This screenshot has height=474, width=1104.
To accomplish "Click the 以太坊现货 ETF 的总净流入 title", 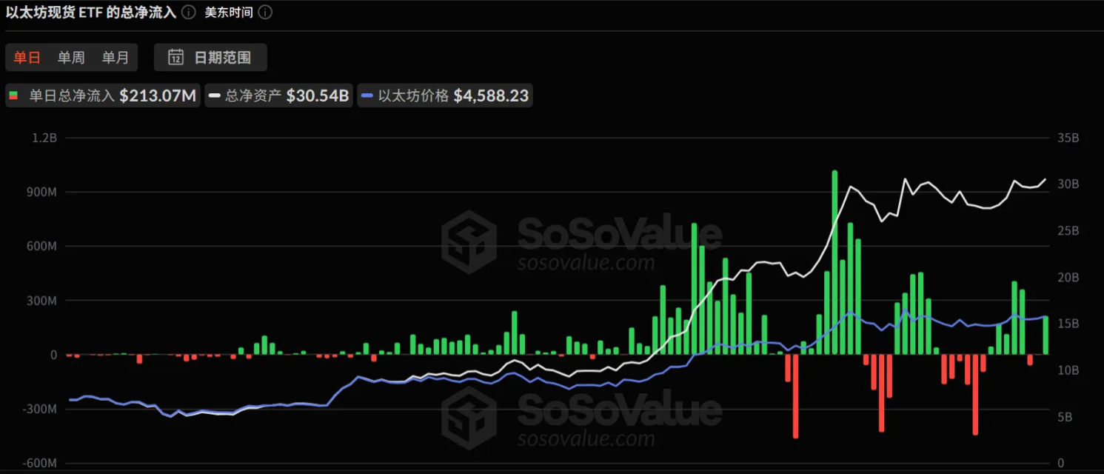I will pos(90,13).
